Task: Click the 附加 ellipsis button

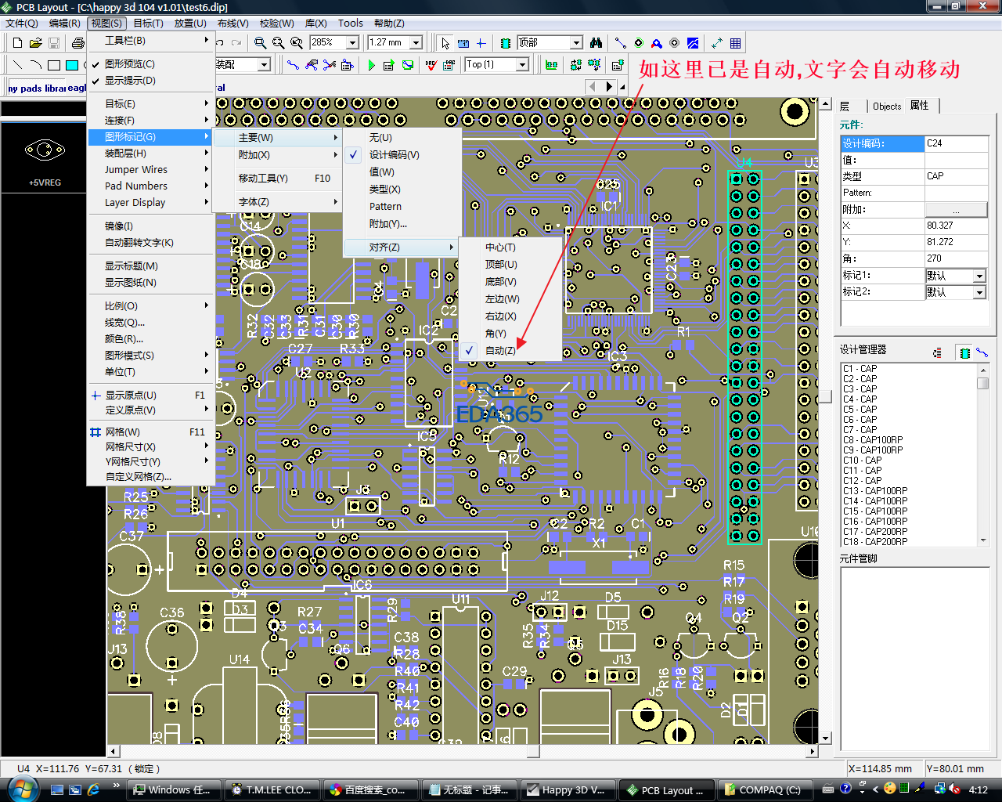Action: pos(956,210)
